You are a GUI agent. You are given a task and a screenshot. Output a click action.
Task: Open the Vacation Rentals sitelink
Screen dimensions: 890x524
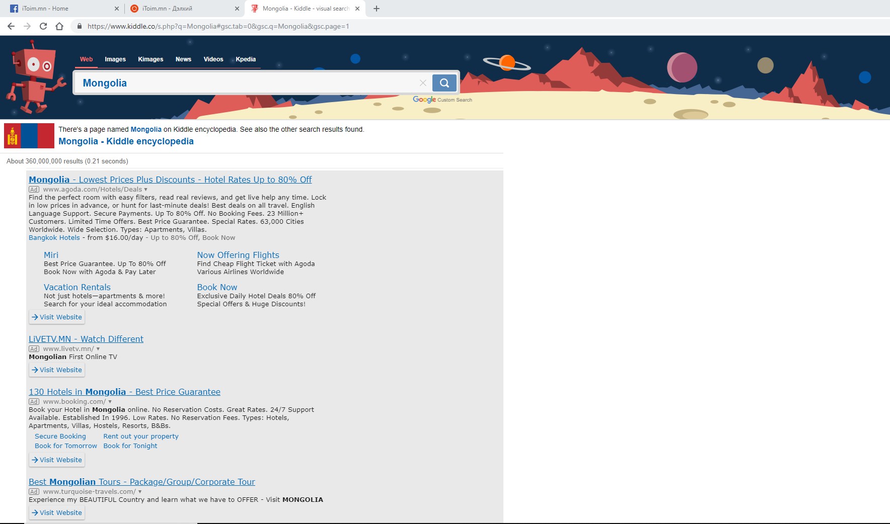click(x=77, y=287)
